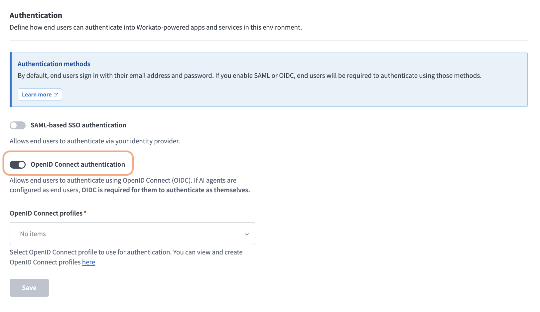This screenshot has width=540, height=312.
Task: Select the 'Authentication methods' heading text
Action: pyautogui.click(x=54, y=64)
